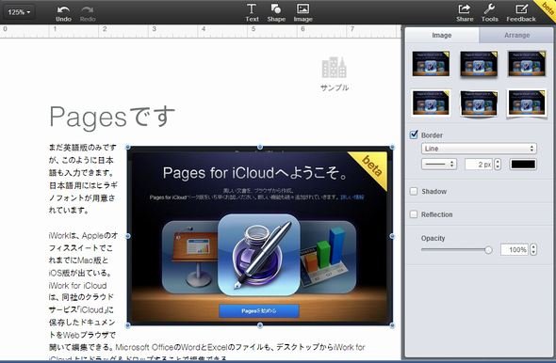Screen dimensions: 556x363
Task: Click the top-right image resize handle
Action: (x=392, y=147)
